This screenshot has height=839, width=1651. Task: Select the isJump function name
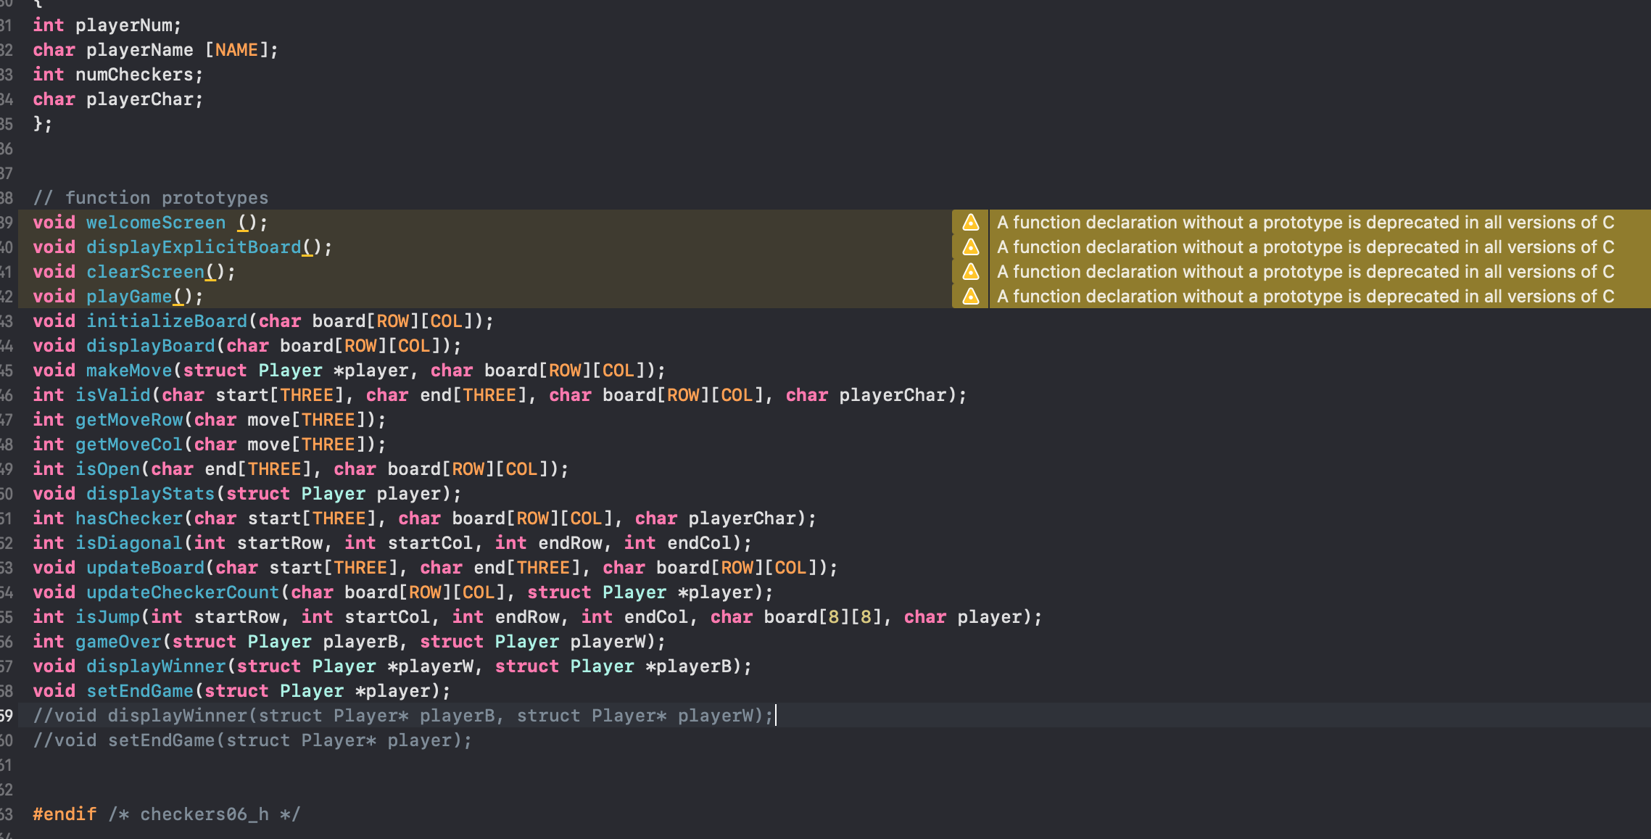[x=109, y=616]
